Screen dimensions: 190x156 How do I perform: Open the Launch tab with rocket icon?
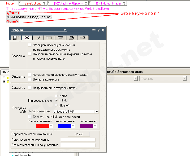[38, 38]
